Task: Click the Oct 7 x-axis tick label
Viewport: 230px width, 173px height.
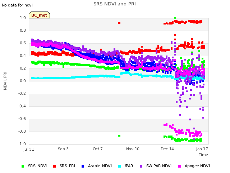Action: pyautogui.click(x=98, y=149)
